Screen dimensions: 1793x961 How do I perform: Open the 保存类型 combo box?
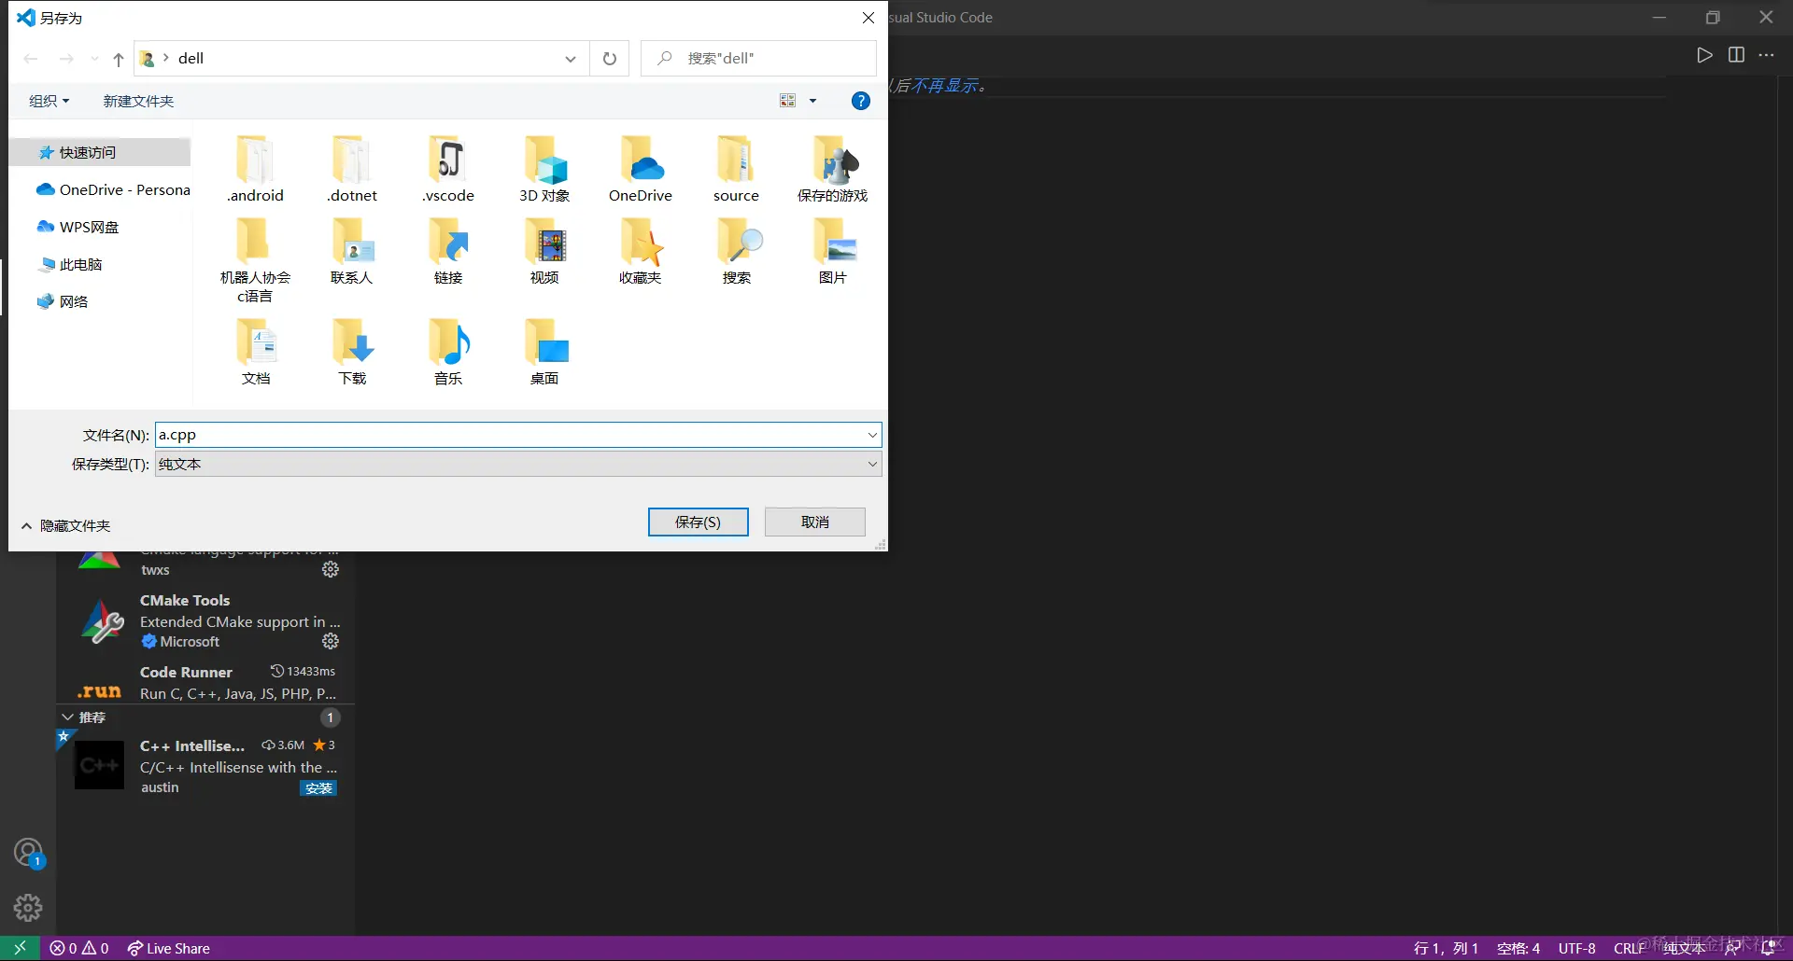(518, 464)
